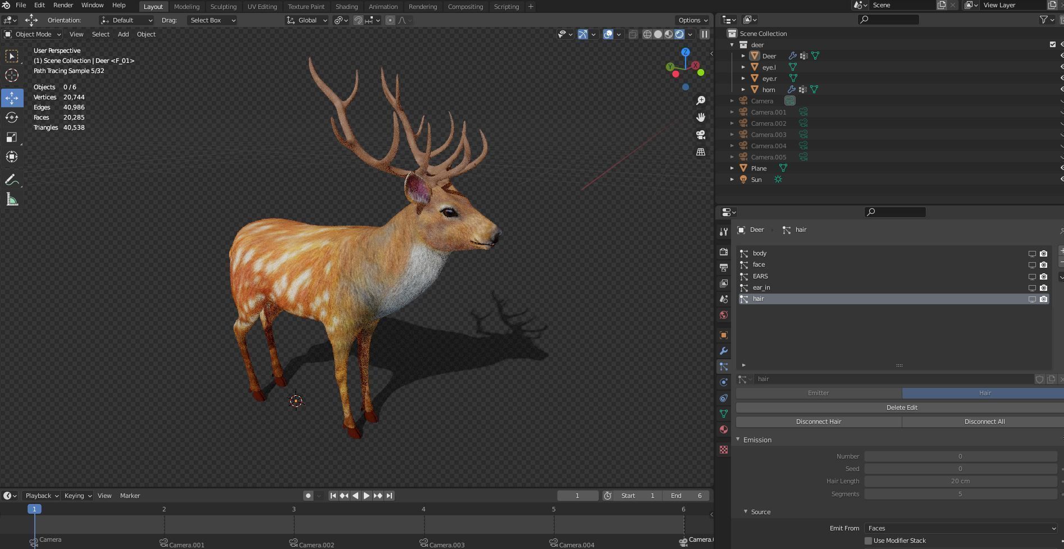Open the Particle properties tab
Image resolution: width=1064 pixels, height=549 pixels.
(x=724, y=367)
